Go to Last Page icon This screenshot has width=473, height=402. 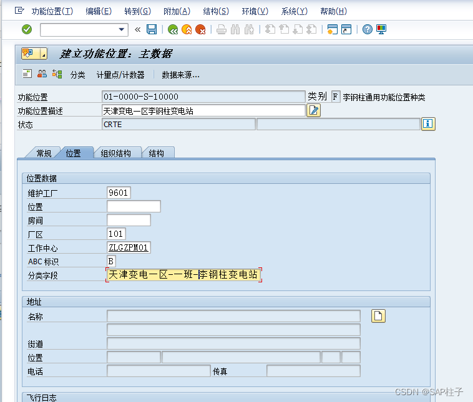pos(311,29)
